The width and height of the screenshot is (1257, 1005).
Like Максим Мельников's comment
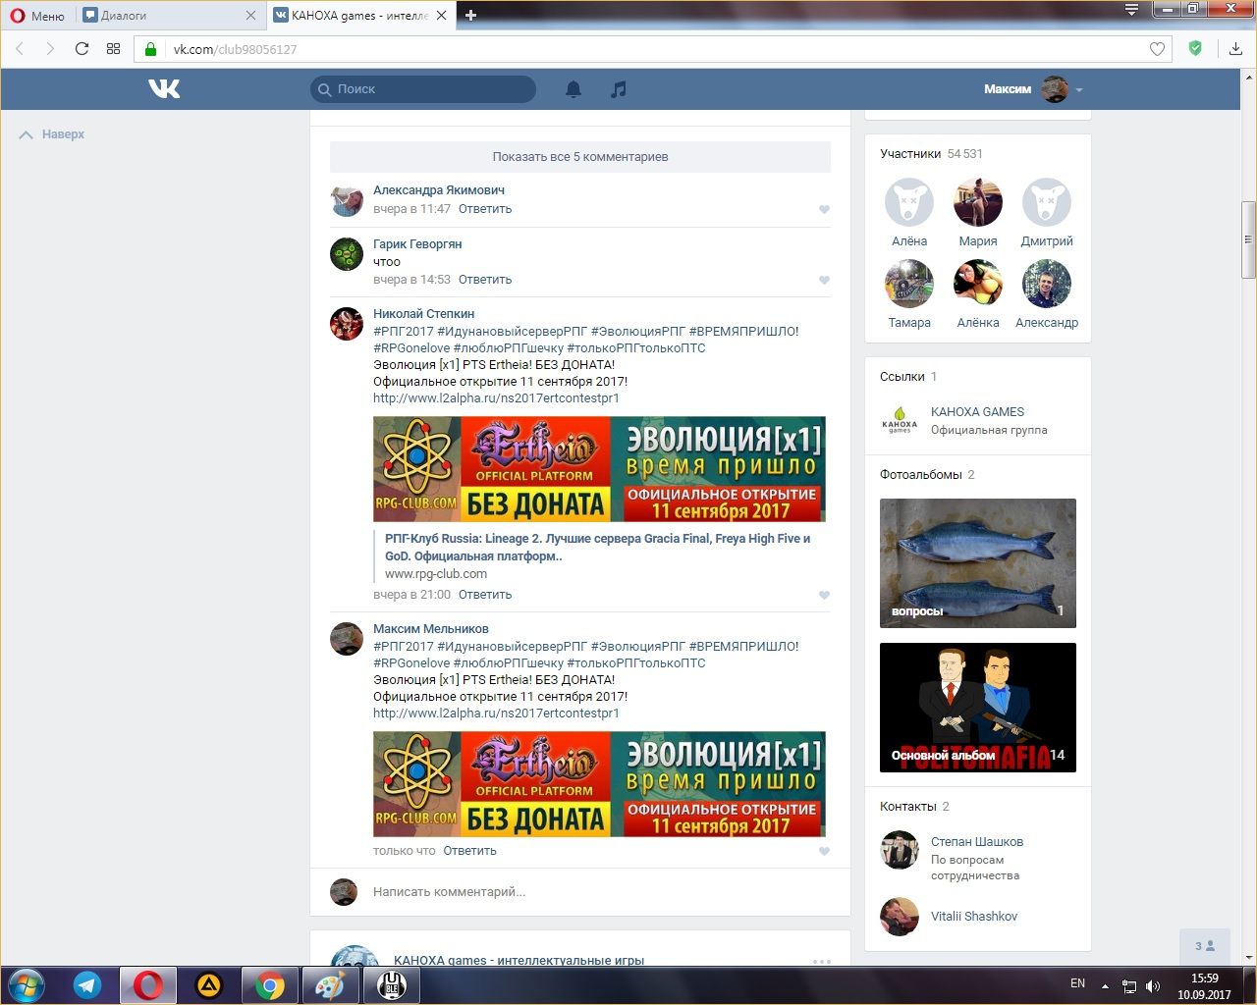point(824,851)
